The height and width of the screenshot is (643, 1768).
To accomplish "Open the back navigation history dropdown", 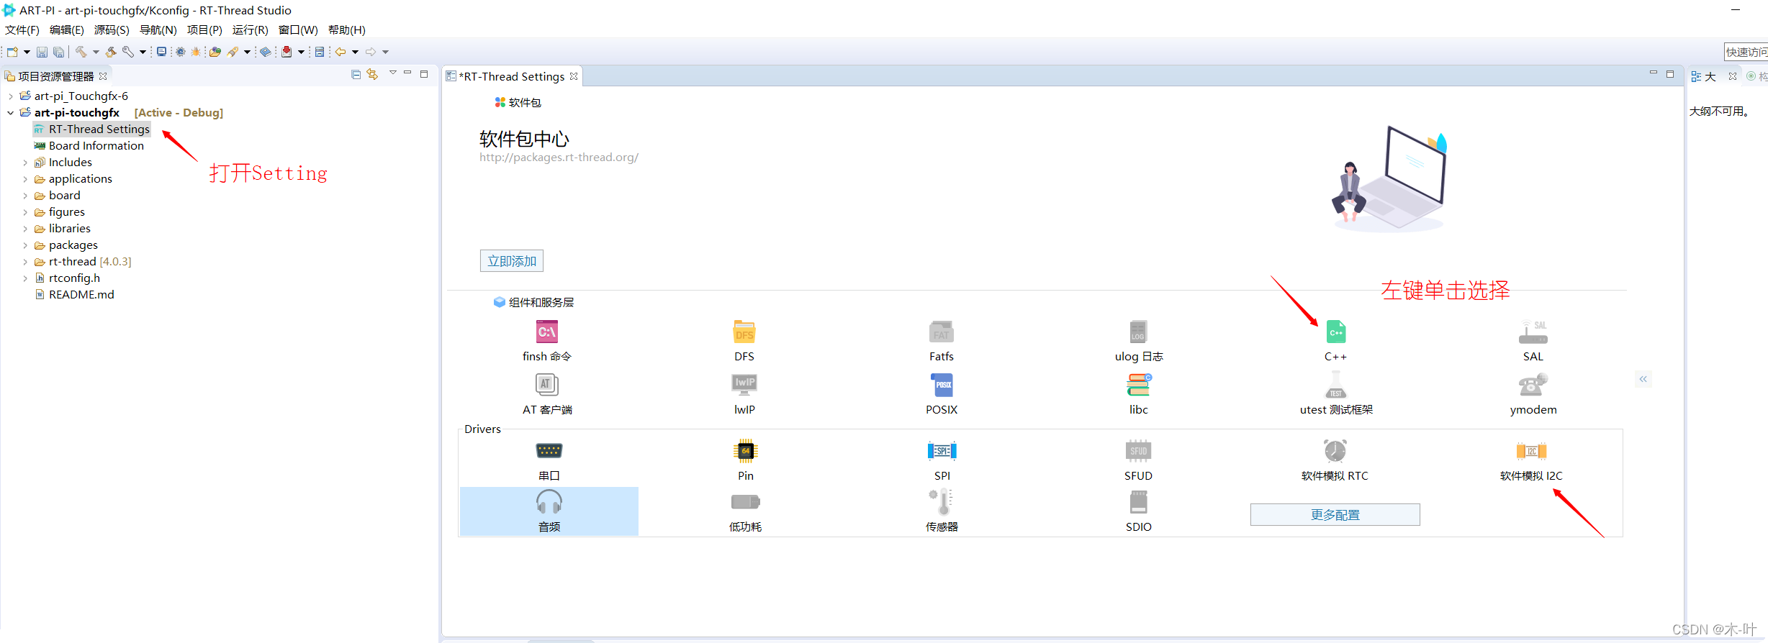I will click(355, 52).
